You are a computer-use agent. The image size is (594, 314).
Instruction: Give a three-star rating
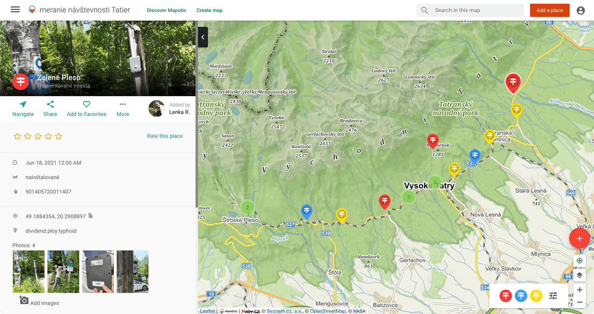point(38,136)
